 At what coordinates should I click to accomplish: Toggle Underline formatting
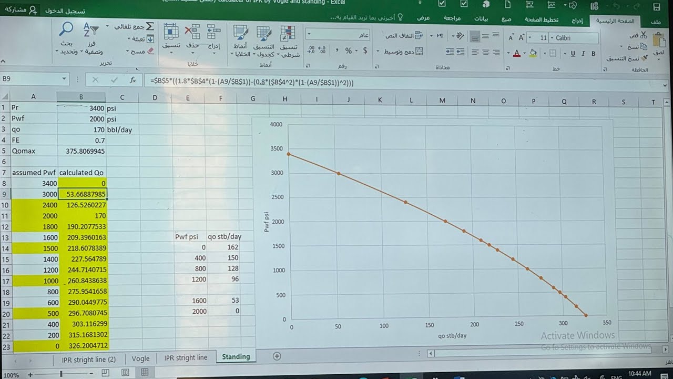(573, 53)
